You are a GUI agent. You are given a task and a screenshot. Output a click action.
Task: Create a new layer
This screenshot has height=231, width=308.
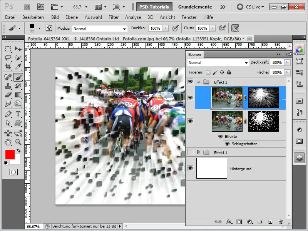pyautogui.click(x=270, y=222)
